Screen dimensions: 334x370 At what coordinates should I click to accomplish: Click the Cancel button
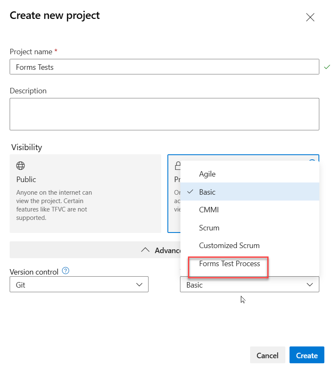pyautogui.click(x=267, y=355)
